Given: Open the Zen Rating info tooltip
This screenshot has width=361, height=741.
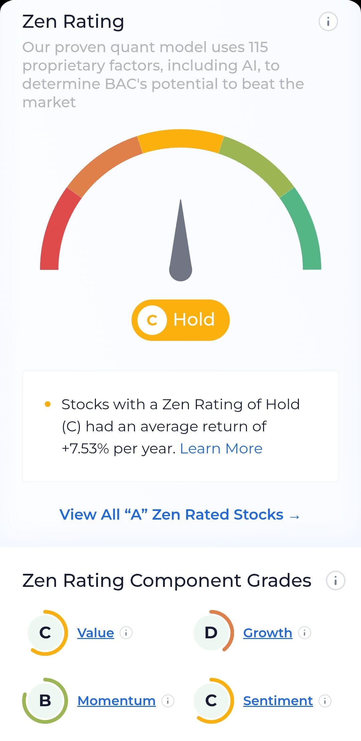Looking at the screenshot, I should [328, 22].
